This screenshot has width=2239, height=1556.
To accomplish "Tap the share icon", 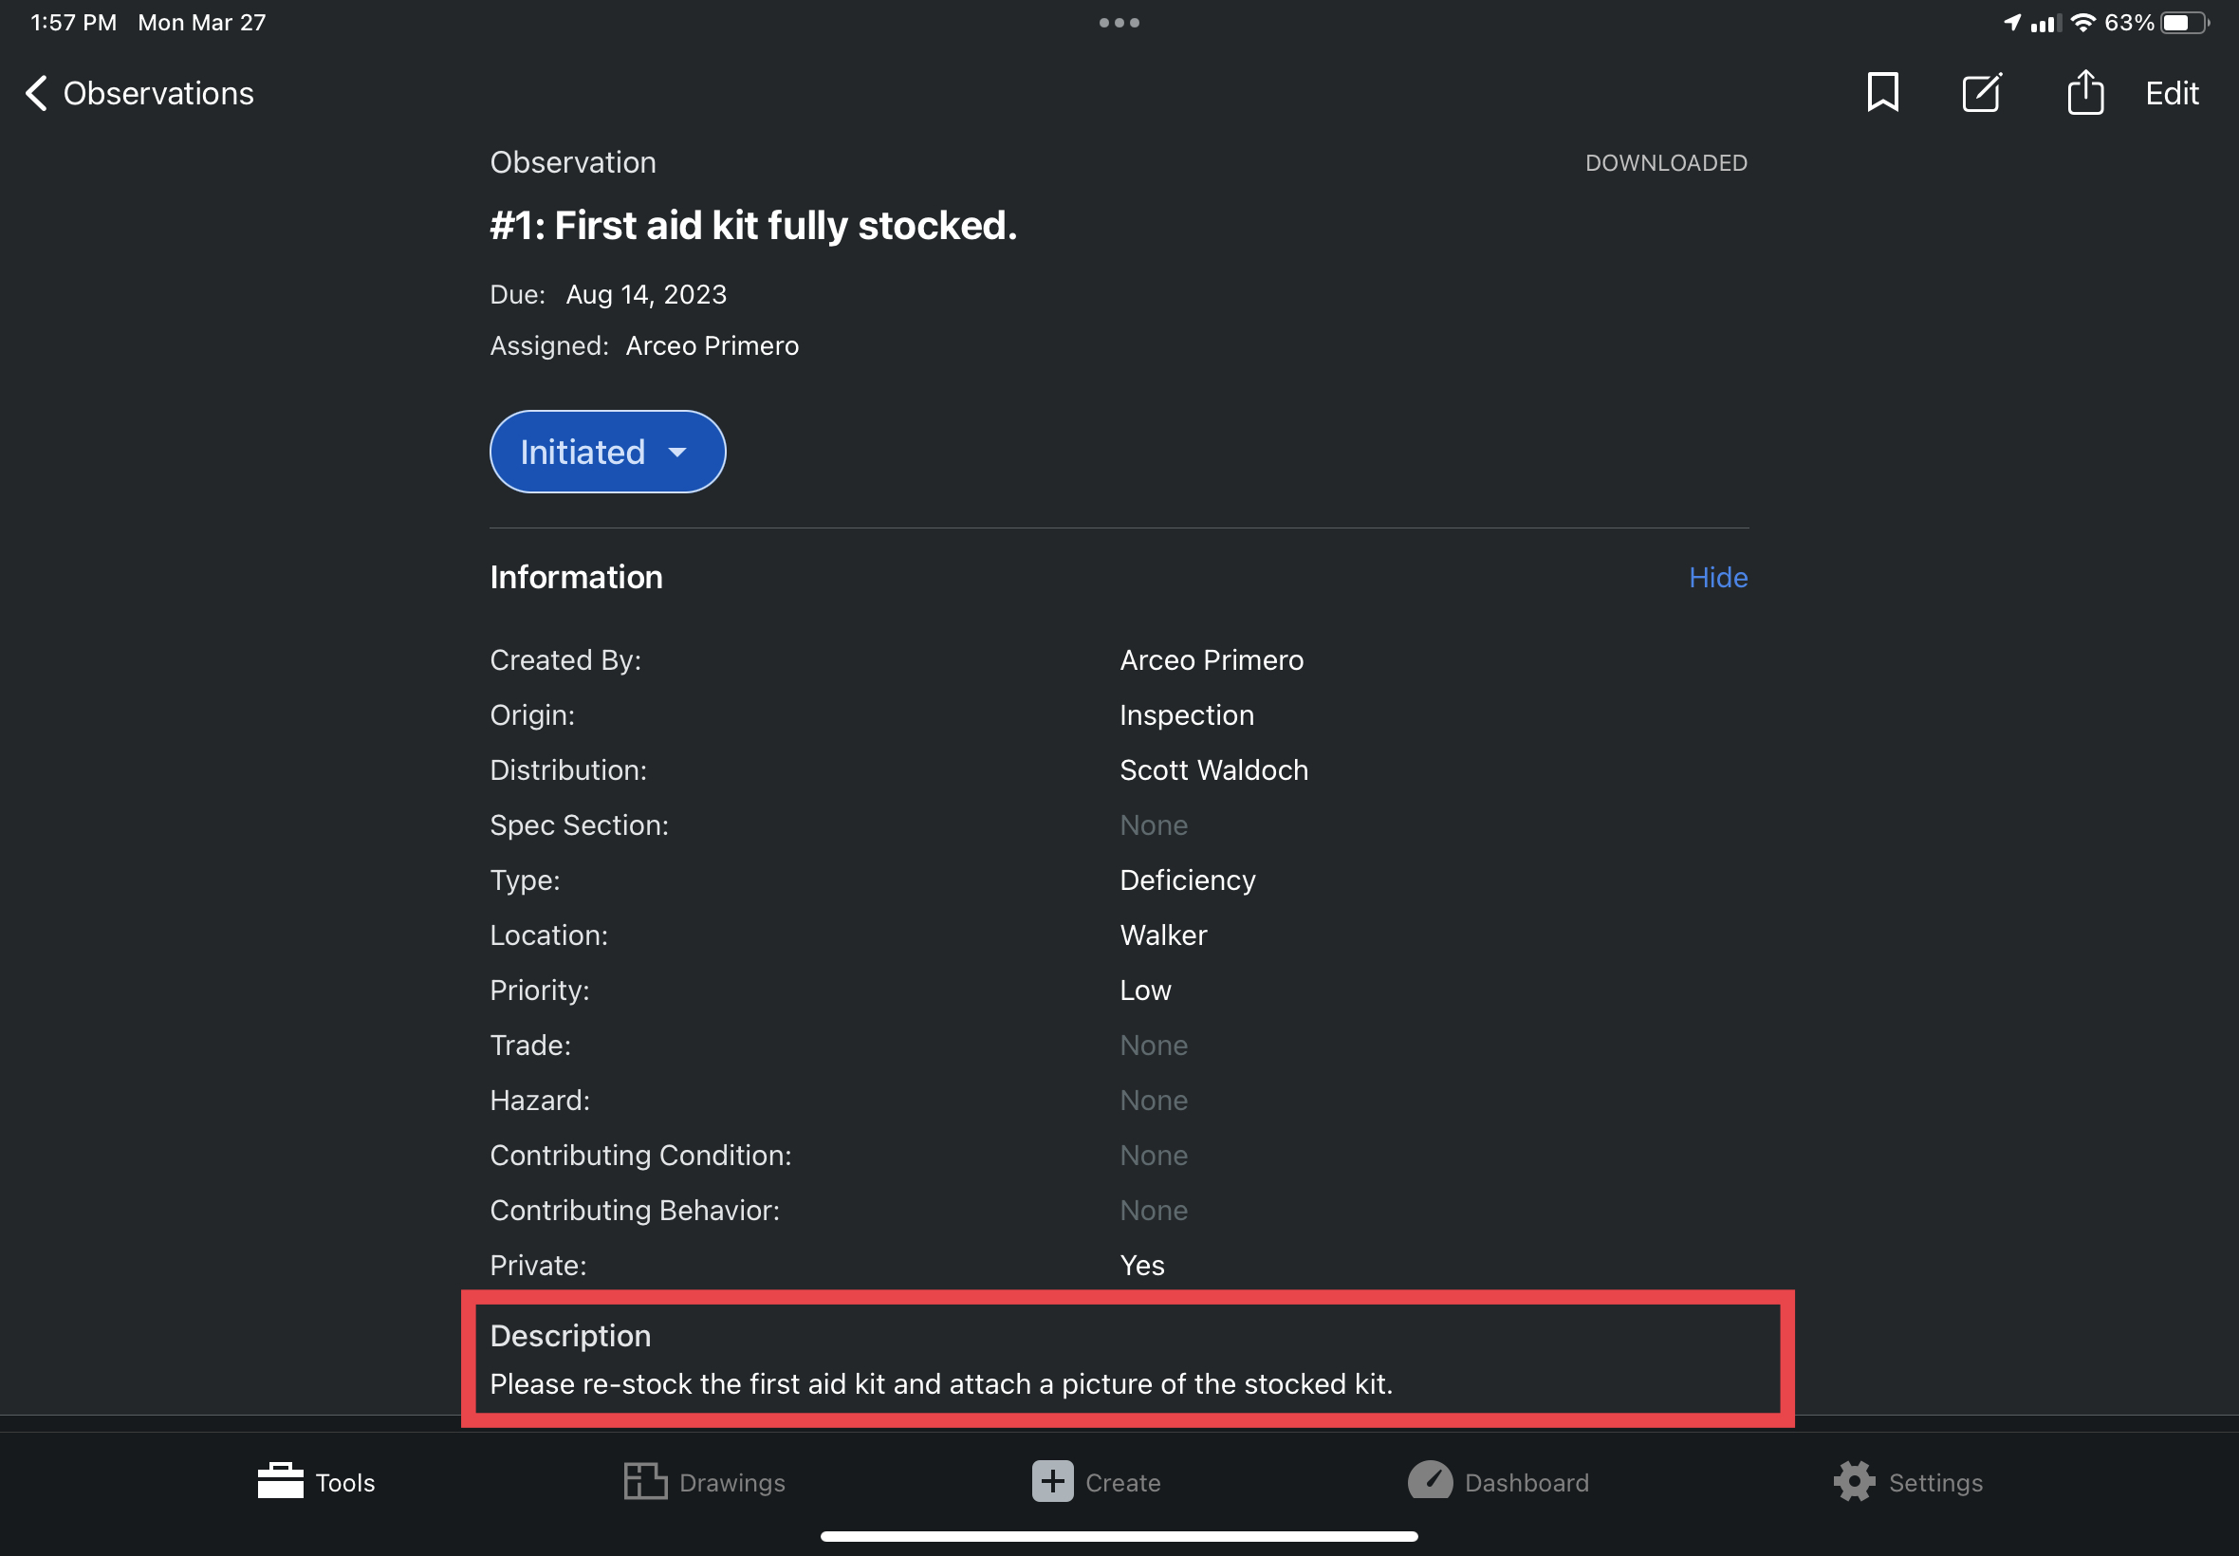I will [2085, 93].
